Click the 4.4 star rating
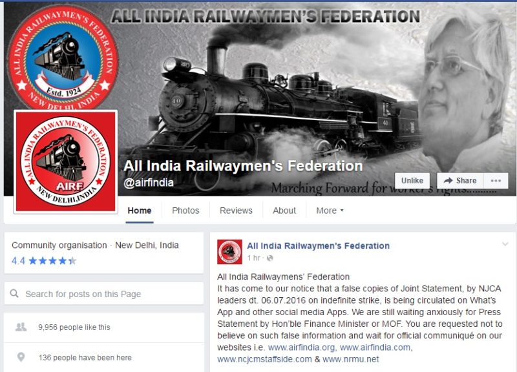 pyautogui.click(x=44, y=261)
